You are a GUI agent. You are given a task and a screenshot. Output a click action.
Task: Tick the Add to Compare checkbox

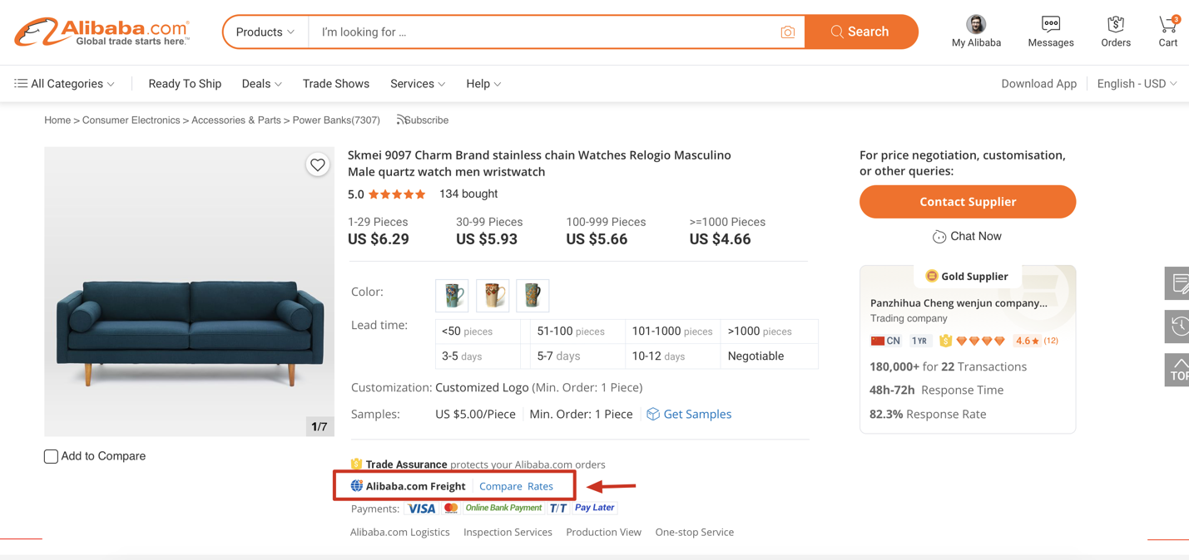click(51, 456)
